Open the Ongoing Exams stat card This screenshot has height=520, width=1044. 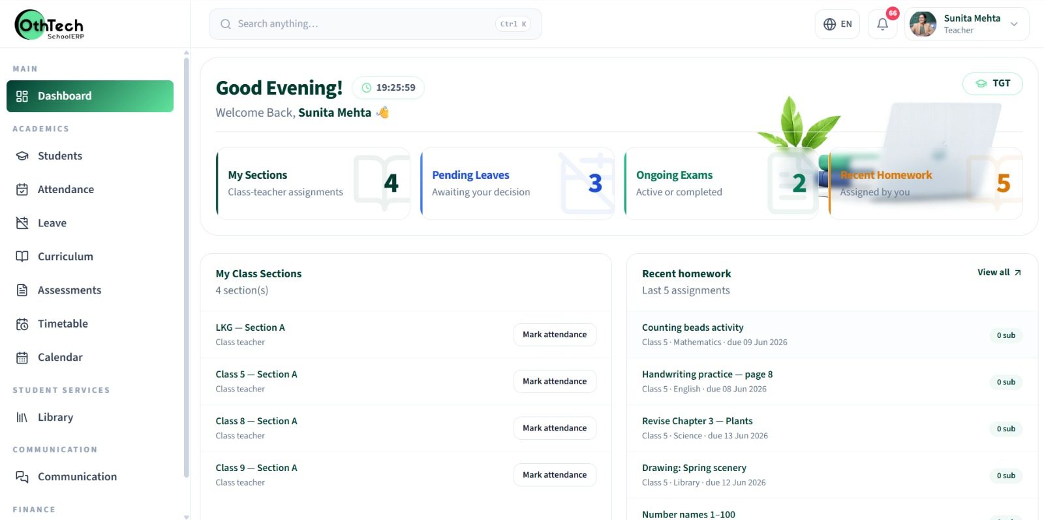pyautogui.click(x=722, y=183)
